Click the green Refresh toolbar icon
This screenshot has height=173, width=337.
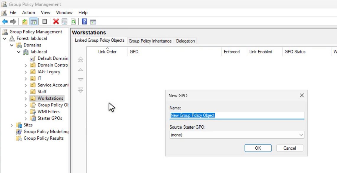coord(74,22)
